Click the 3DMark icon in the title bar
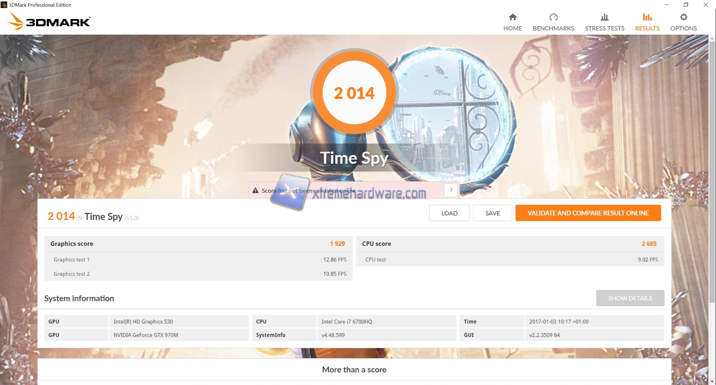716x385 pixels. point(4,4)
